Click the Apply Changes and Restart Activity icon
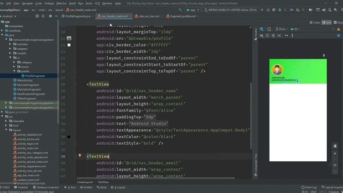 pos(268,10)
